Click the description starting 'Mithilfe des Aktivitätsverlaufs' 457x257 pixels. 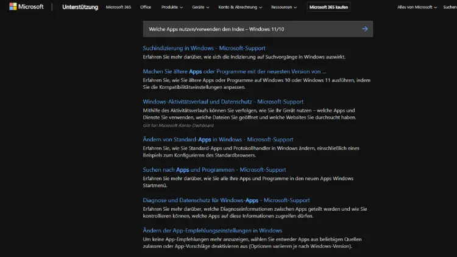(x=249, y=114)
